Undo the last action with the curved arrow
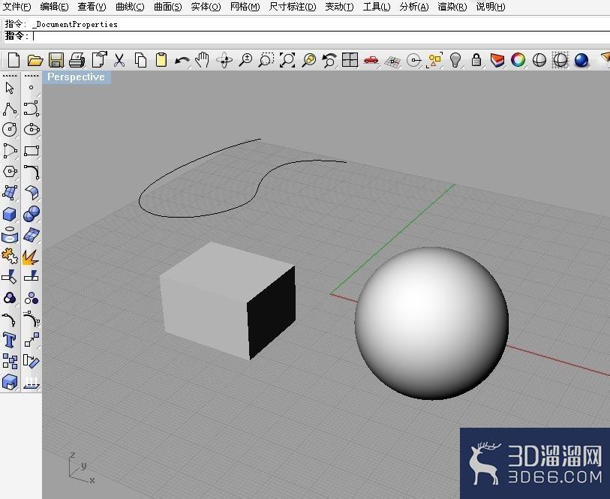This screenshot has height=499, width=610. [x=182, y=61]
